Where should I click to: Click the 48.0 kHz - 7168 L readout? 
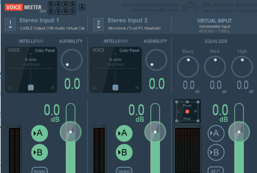tap(214, 31)
